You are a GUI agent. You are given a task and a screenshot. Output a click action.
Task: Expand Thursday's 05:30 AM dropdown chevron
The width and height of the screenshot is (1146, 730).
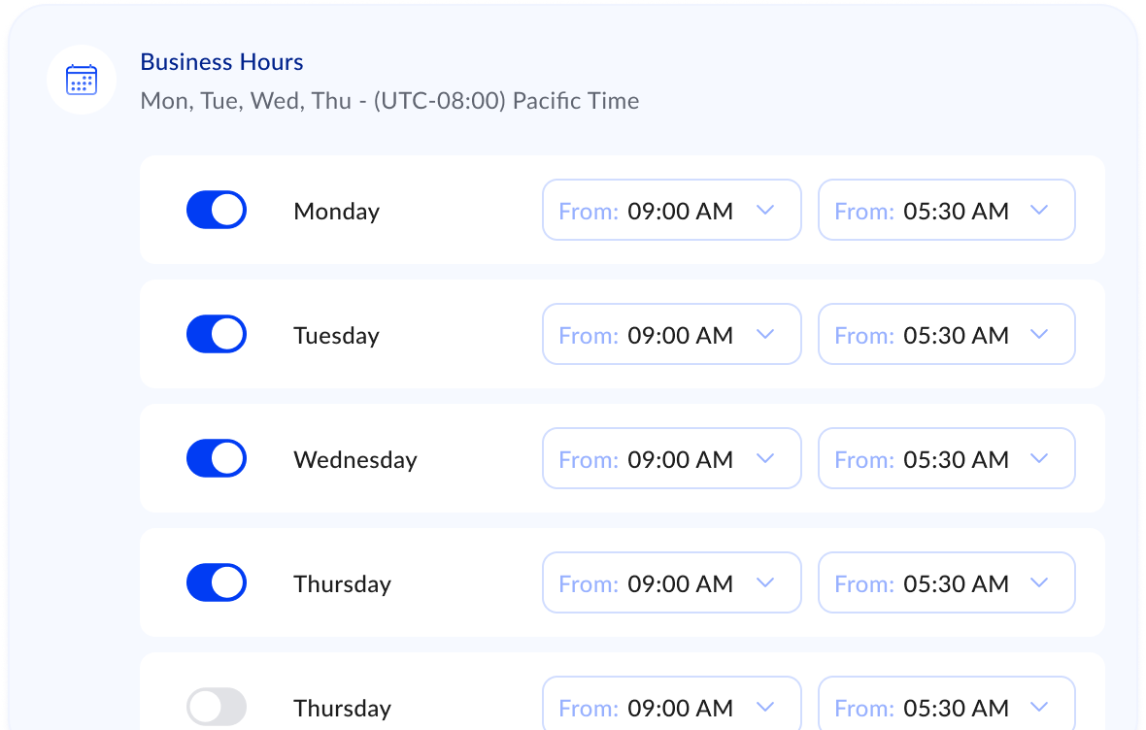1039,582
